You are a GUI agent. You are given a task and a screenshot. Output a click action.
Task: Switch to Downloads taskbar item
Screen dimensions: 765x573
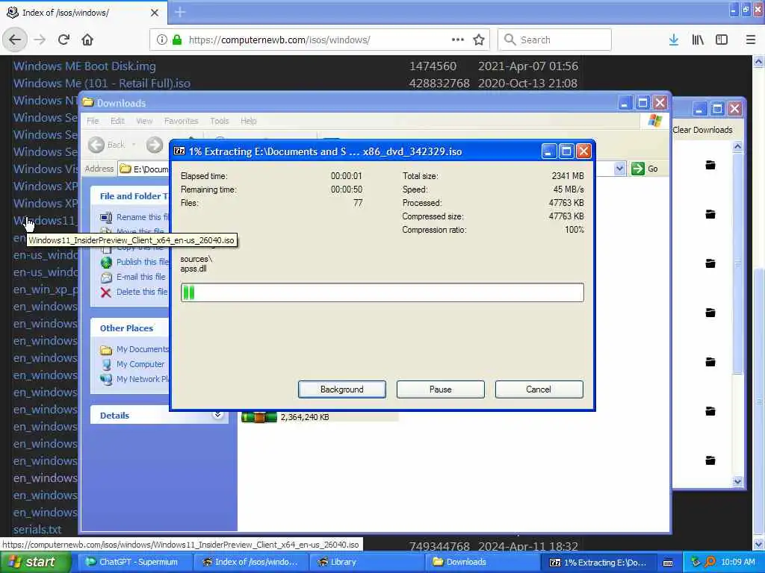(483, 563)
